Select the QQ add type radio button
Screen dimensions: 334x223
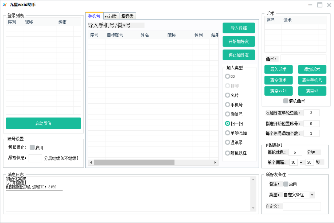[x=228, y=76]
